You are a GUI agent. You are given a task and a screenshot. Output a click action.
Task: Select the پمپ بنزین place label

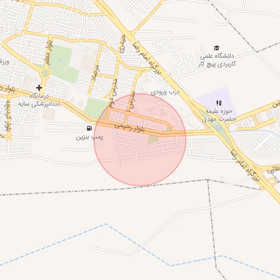[x=90, y=137]
